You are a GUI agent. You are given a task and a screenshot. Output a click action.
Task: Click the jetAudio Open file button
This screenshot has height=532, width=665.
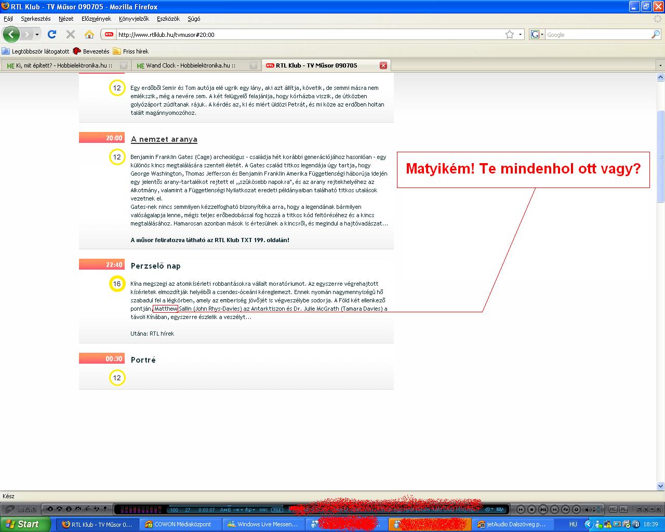pyautogui.click(x=565, y=510)
